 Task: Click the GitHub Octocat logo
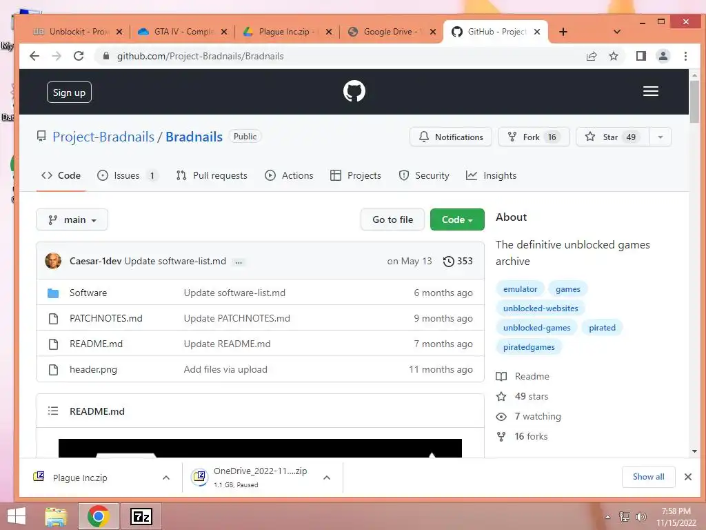tap(354, 92)
